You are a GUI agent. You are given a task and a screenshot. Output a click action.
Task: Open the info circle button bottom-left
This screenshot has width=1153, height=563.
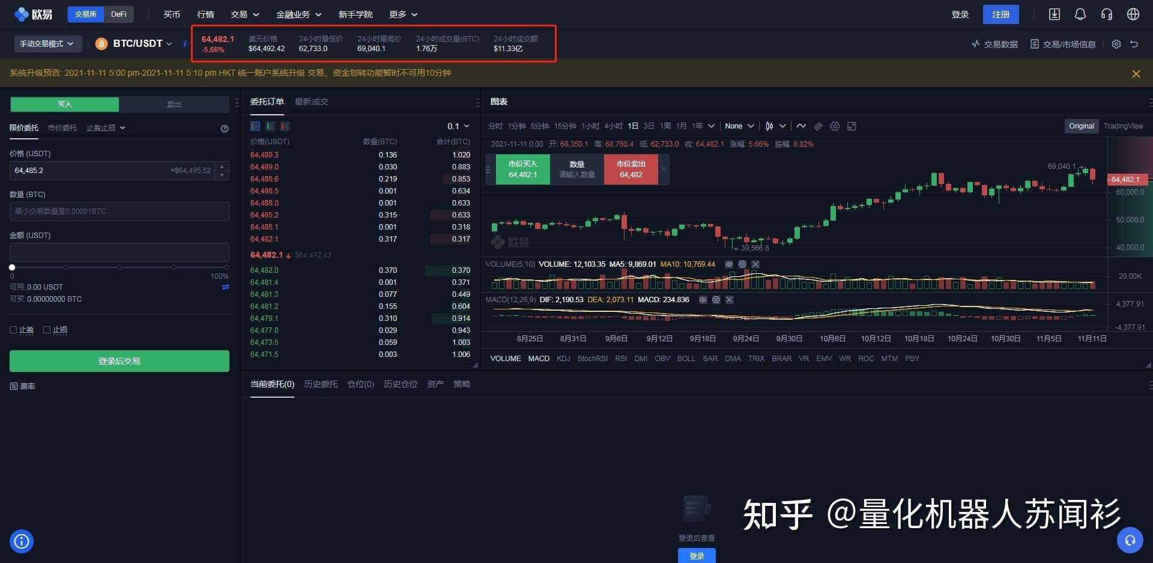point(22,541)
